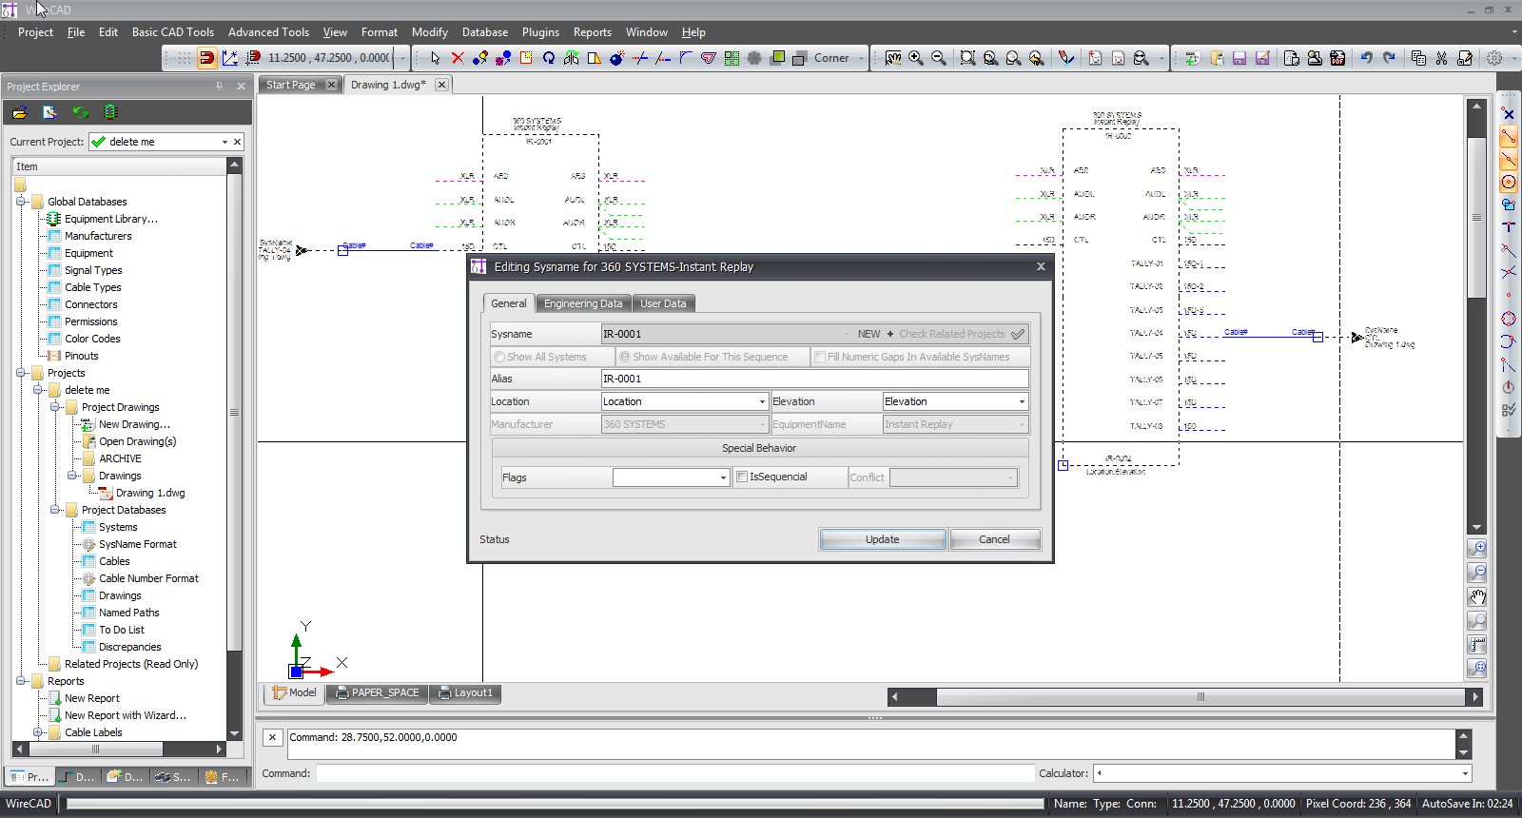Click the scissors Cut icon
Screen dimensions: 1522x818
(1441, 58)
